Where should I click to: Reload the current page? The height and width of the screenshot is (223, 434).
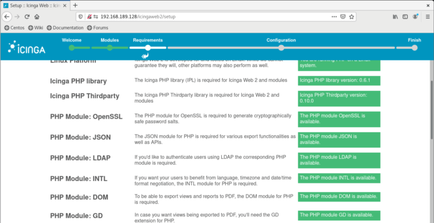click(27, 17)
